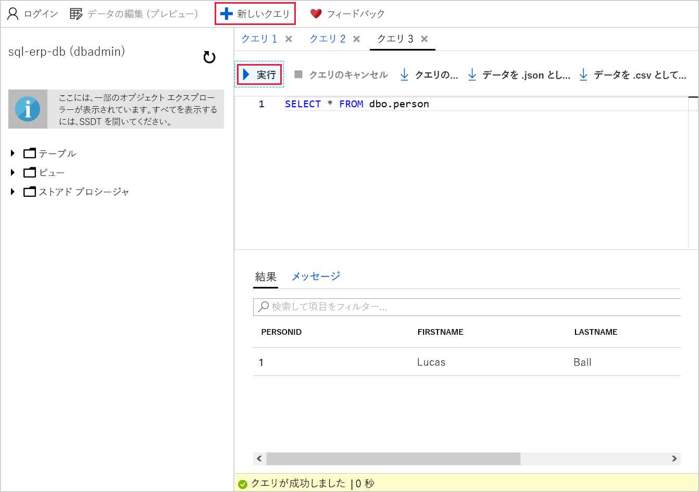Image resolution: width=699 pixels, height=492 pixels.
Task: Close the クエリ 1 tab
Action: 289,39
